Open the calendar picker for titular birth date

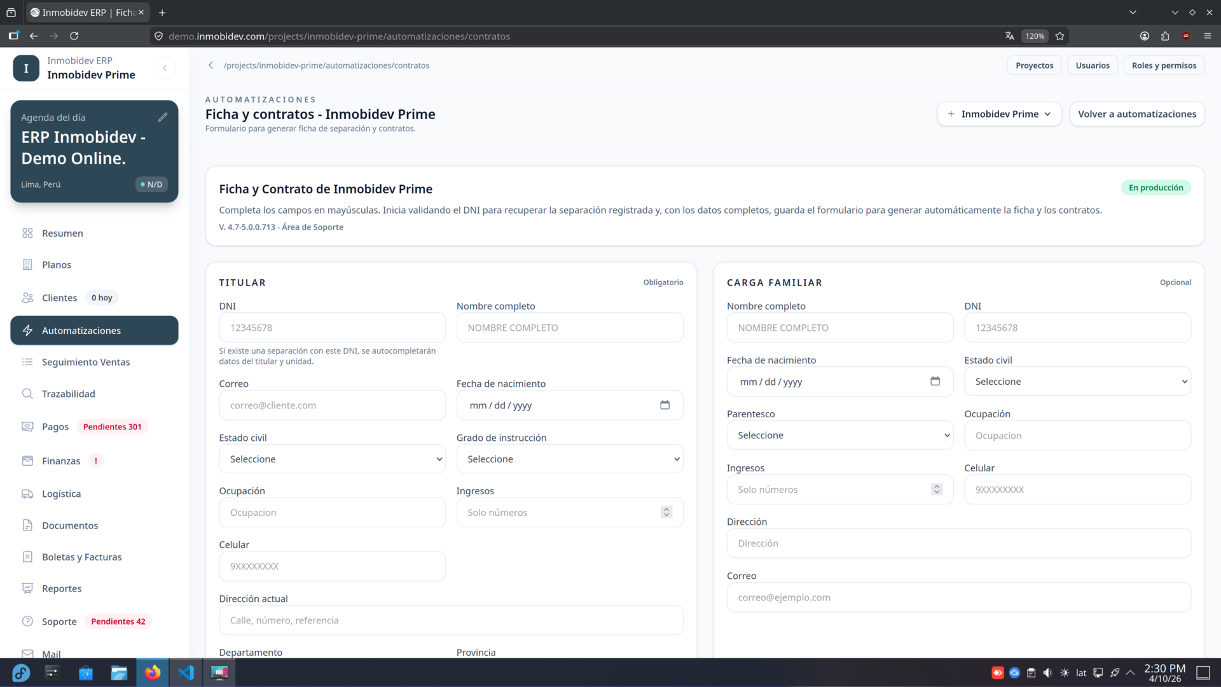(665, 405)
